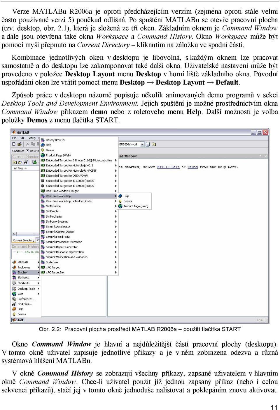Expand Shortcuts entry arrow in Start menu

coord(38,283)
